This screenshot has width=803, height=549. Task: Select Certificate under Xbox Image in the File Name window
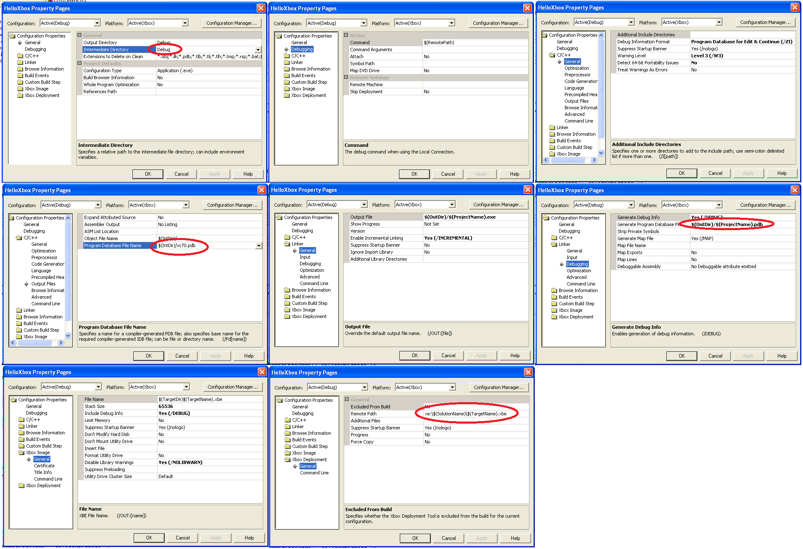click(44, 466)
